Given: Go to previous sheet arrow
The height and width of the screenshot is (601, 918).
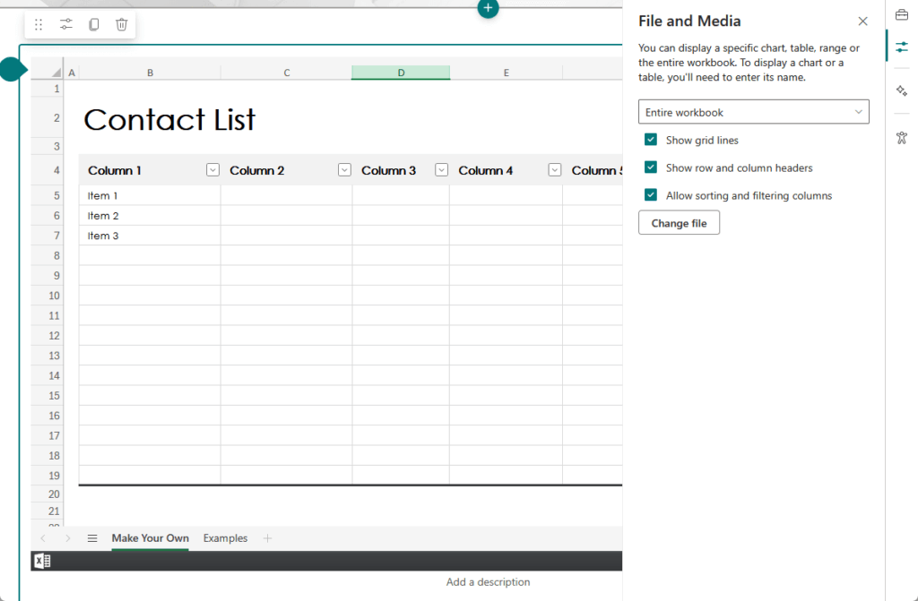Looking at the screenshot, I should (x=43, y=538).
